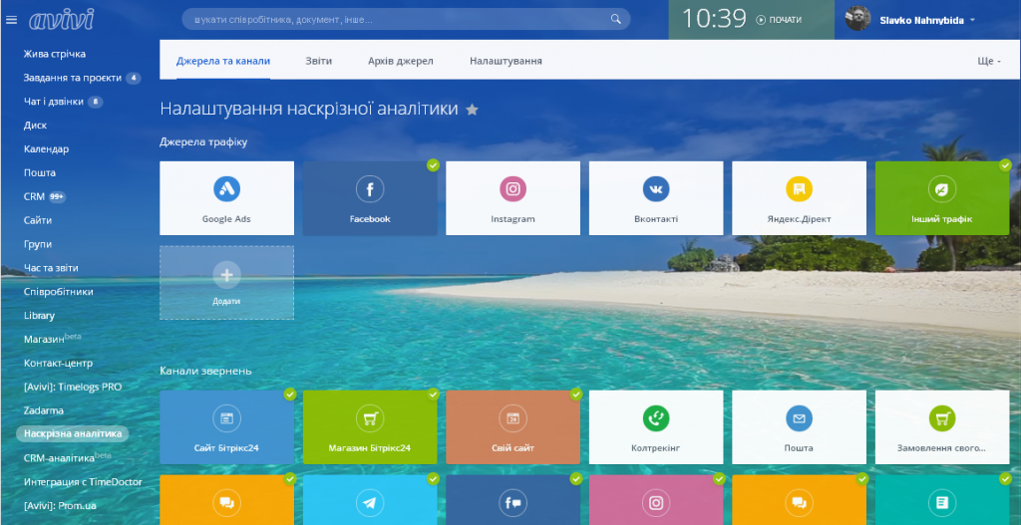Open [Avivi]: Prom.ua in the sidebar

click(x=60, y=505)
